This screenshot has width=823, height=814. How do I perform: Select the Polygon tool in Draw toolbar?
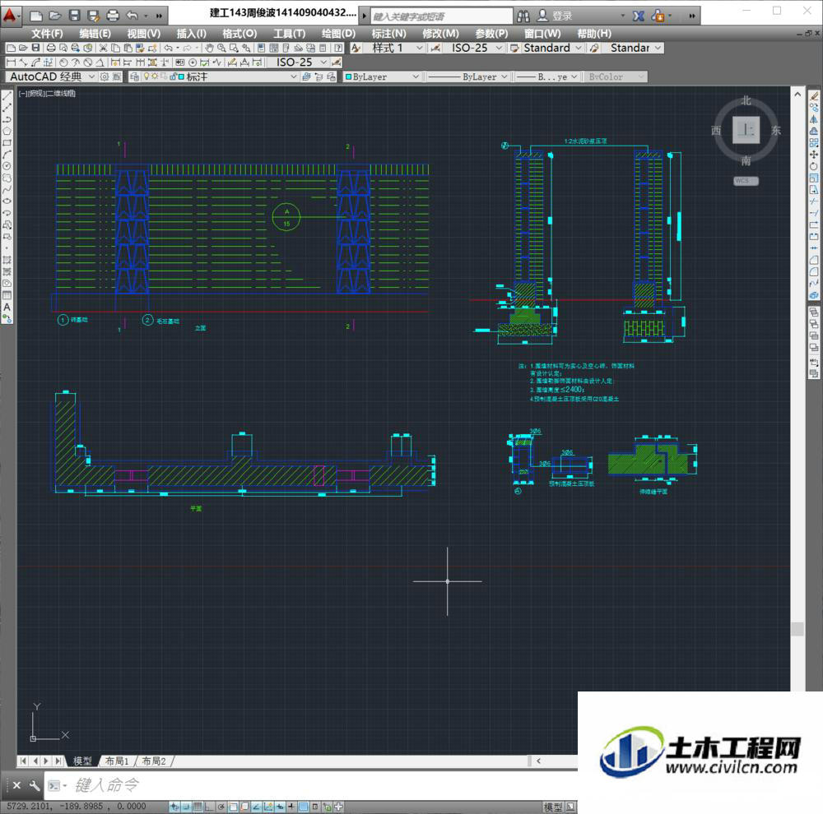click(7, 131)
